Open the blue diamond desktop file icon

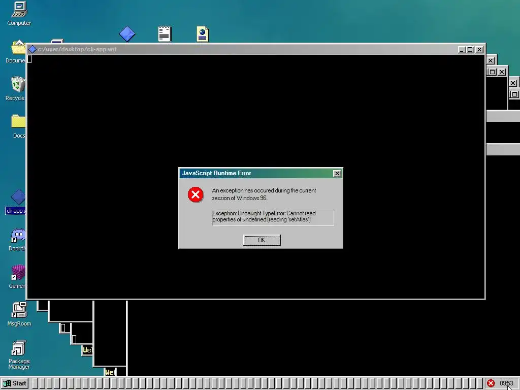pos(127,34)
